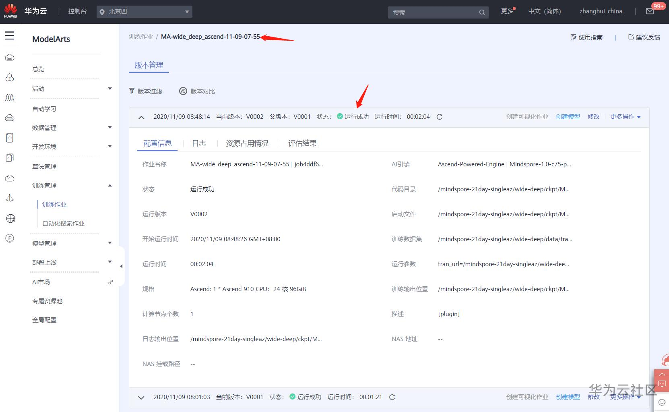669x412 pixels.
Task: Click 创建模型 for version V0001
Action: pyautogui.click(x=568, y=397)
